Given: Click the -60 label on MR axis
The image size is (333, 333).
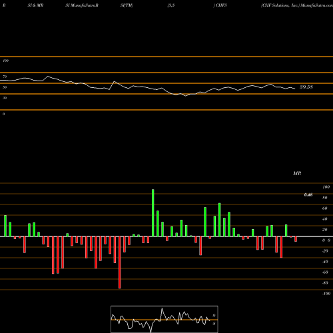Looking at the screenshot, I should (x=325, y=272).
